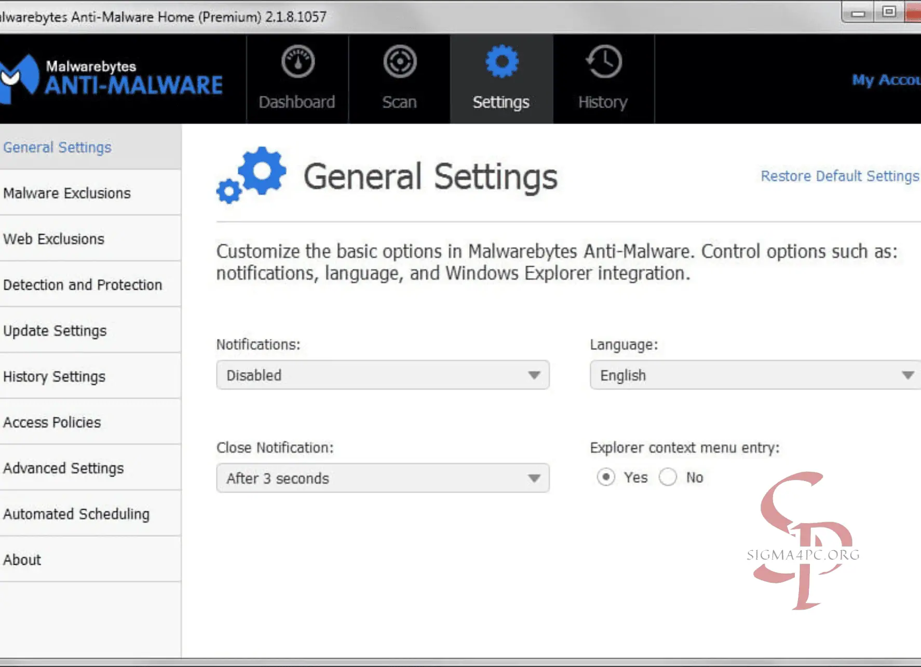Image resolution: width=921 pixels, height=667 pixels.
Task: Minimize the Malwarebytes window
Action: tap(858, 13)
